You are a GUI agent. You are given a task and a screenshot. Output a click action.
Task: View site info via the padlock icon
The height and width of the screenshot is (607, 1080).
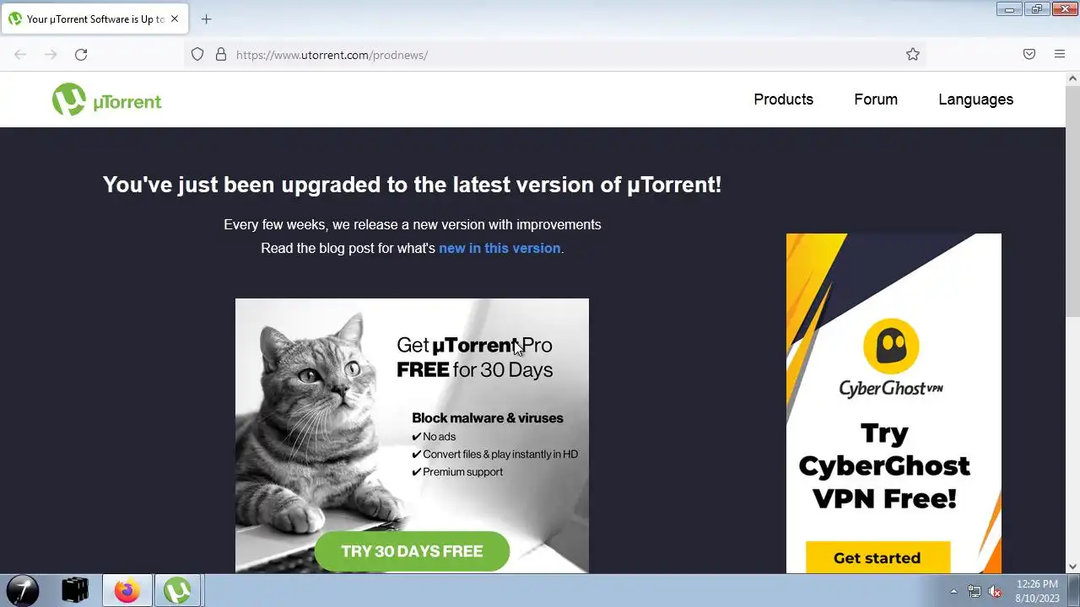[x=221, y=55]
